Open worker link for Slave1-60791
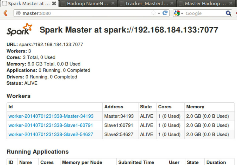 [51, 125]
